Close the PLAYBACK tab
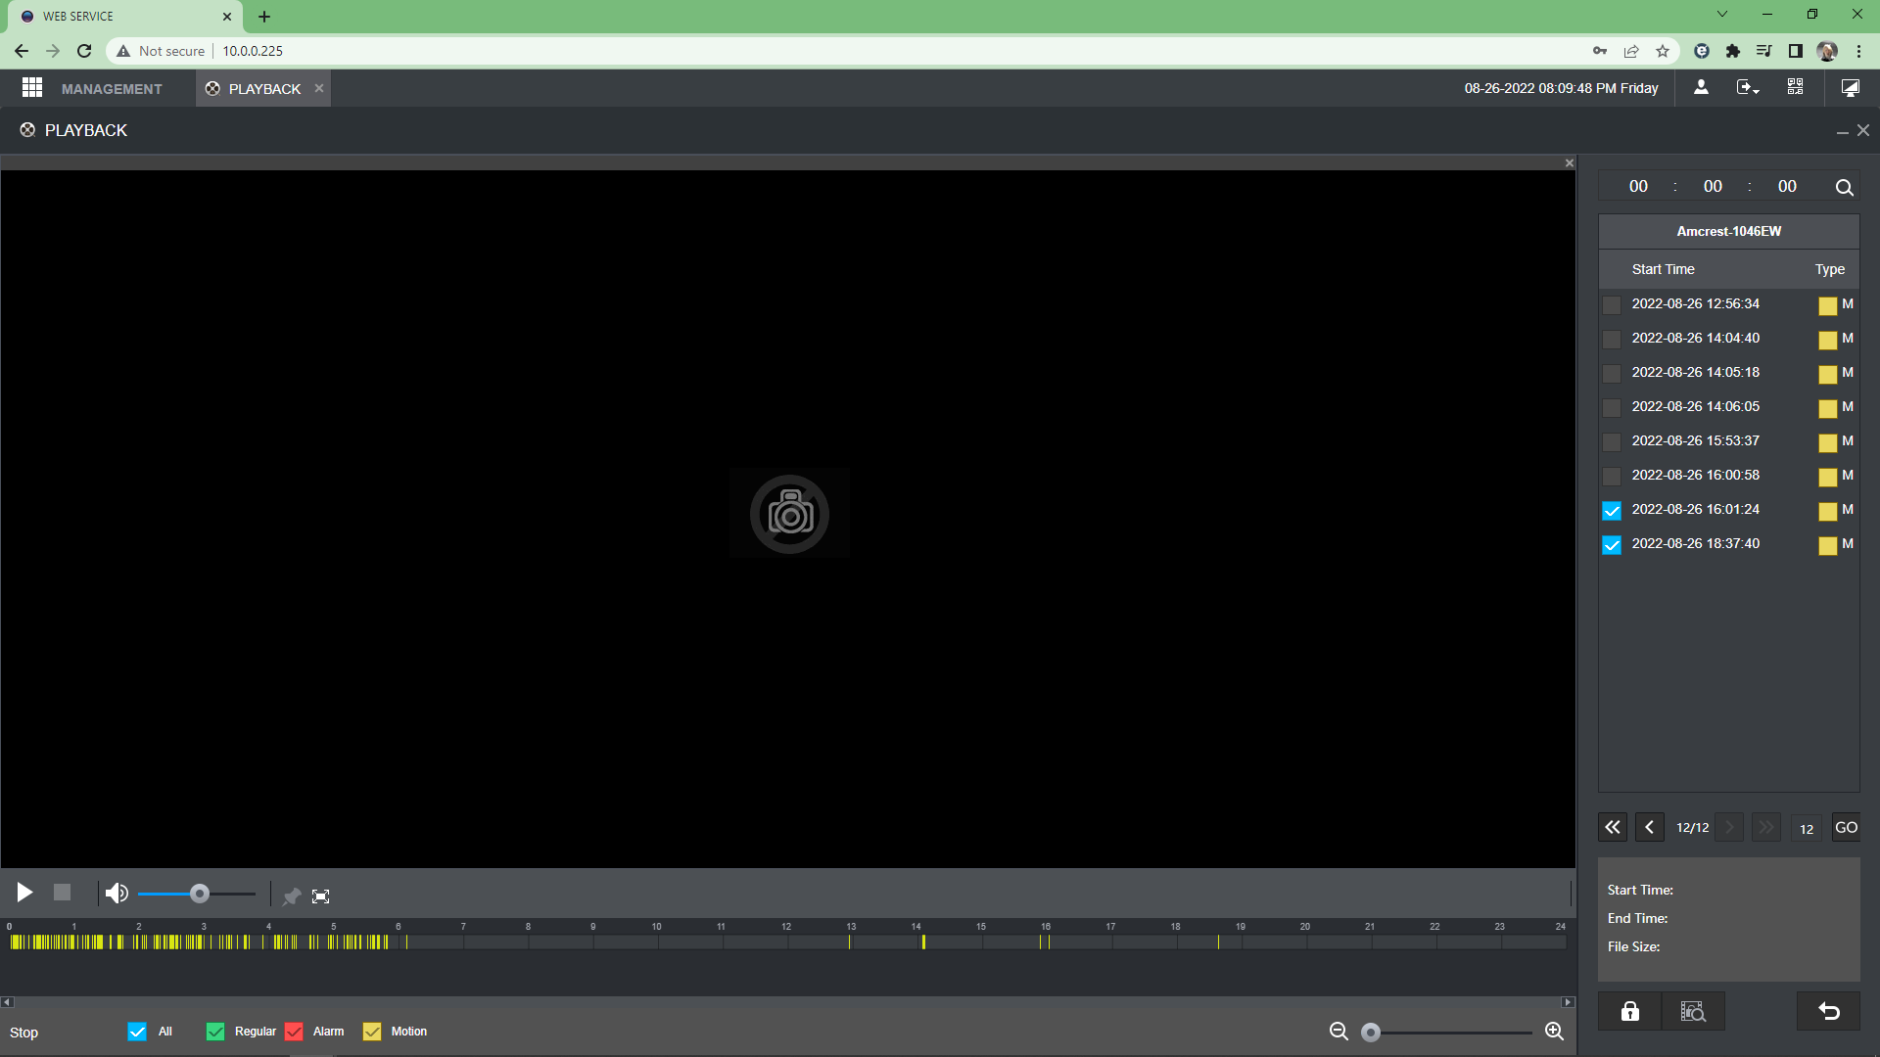Image resolution: width=1880 pixels, height=1057 pixels. tap(319, 88)
